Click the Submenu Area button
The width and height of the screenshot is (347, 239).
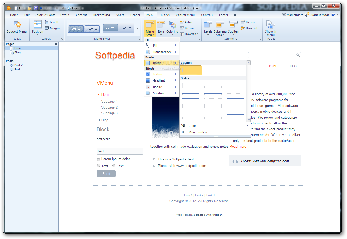point(220,28)
